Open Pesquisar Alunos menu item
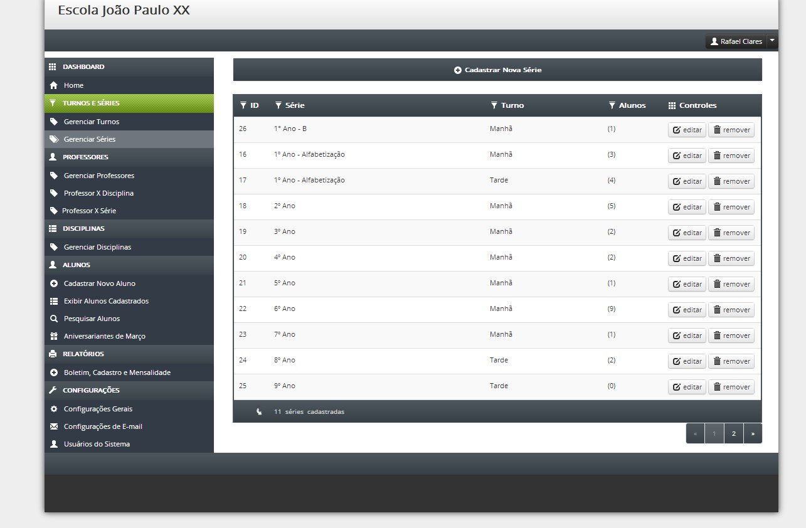The height and width of the screenshot is (528, 806). 129,319
